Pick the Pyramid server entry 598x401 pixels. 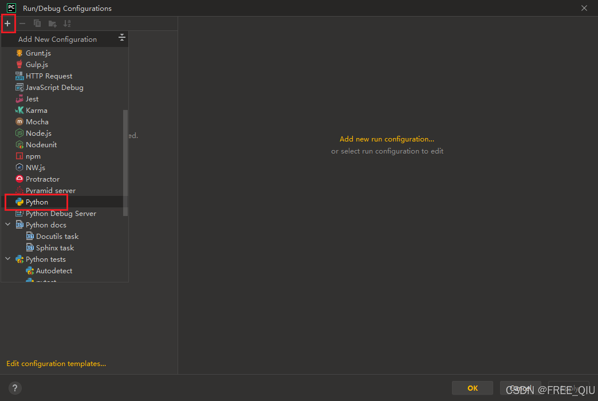coord(50,190)
